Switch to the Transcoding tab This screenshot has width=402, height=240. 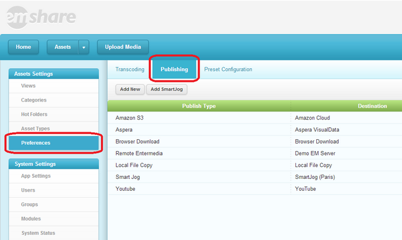[130, 69]
